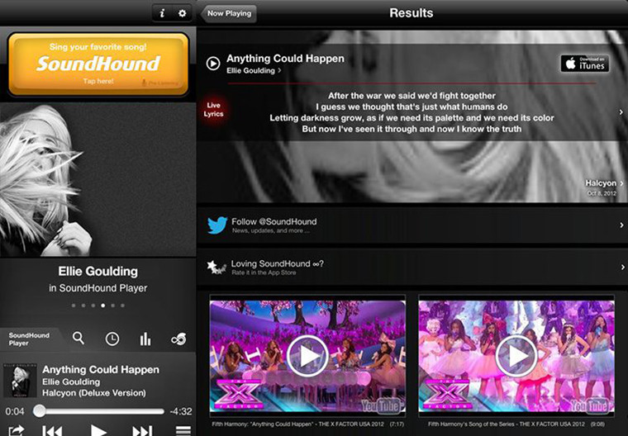Click the Follow @SoundHound text
The width and height of the screenshot is (628, 436).
tap(274, 221)
